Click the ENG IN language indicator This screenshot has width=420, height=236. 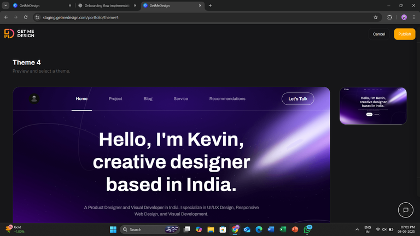pyautogui.click(x=367, y=229)
